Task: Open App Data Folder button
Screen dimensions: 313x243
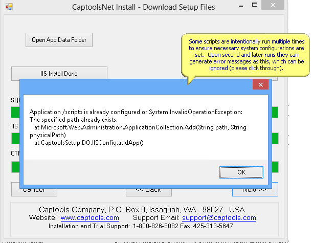Action: point(59,40)
